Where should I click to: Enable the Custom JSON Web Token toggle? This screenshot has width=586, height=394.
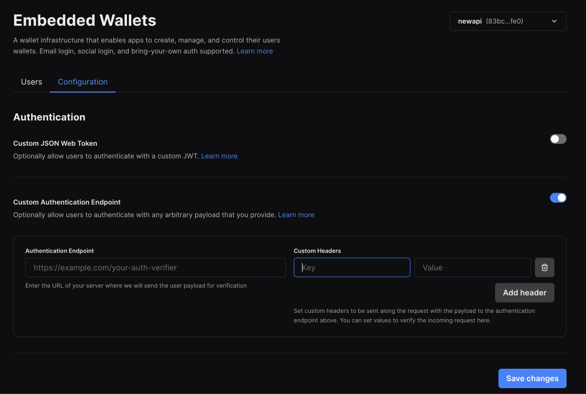[x=558, y=139]
